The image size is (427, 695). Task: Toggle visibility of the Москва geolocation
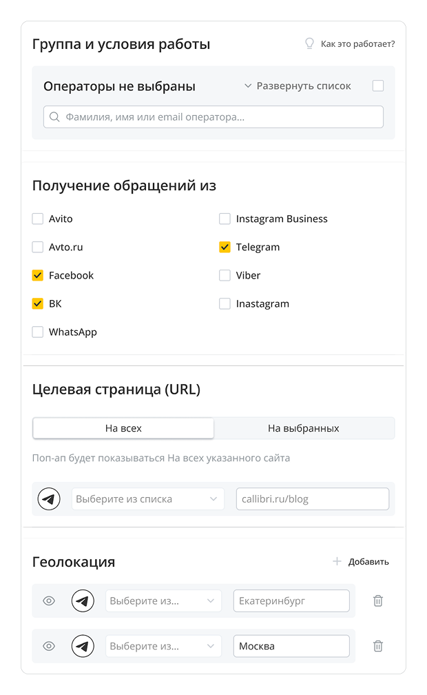tap(49, 646)
